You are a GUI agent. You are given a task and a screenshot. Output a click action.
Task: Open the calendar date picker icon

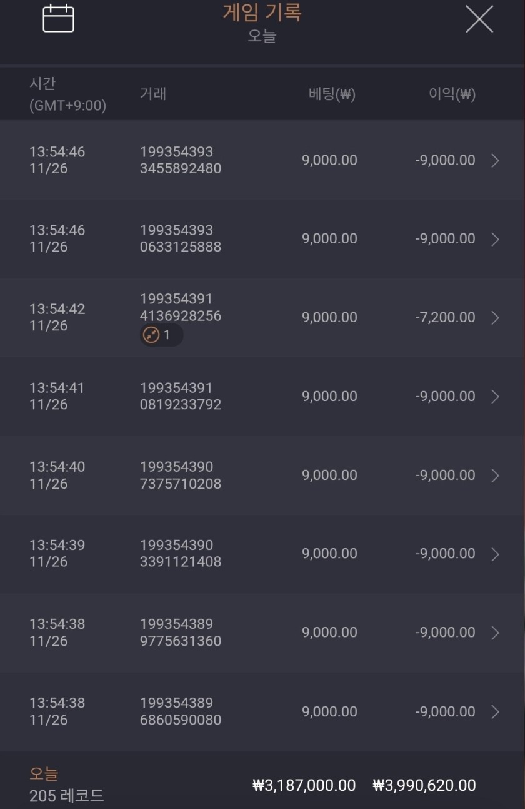58,19
